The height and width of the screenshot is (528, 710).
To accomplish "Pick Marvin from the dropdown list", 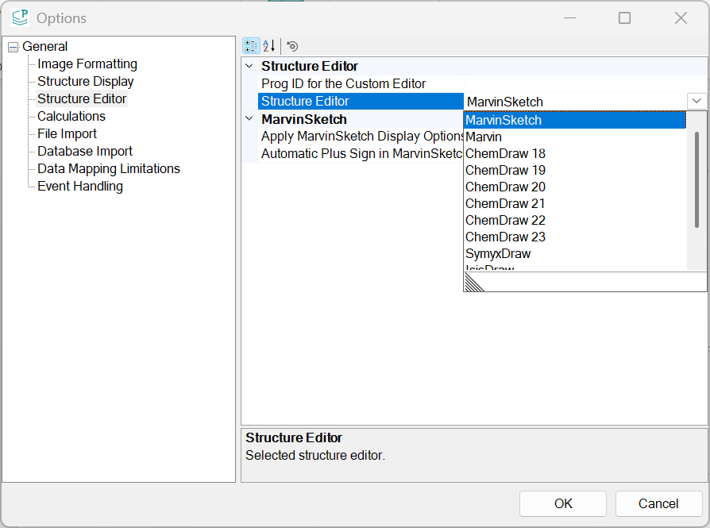I will click(x=484, y=137).
